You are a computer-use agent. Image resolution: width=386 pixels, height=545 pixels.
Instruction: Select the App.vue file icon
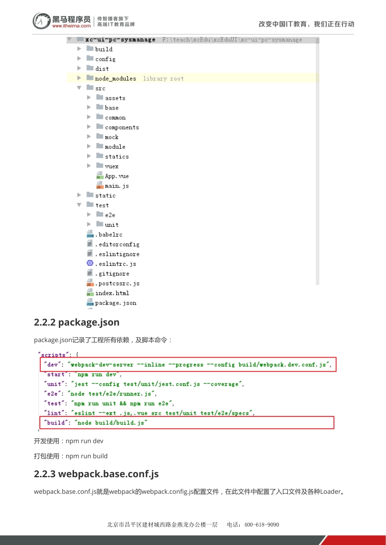point(100,176)
